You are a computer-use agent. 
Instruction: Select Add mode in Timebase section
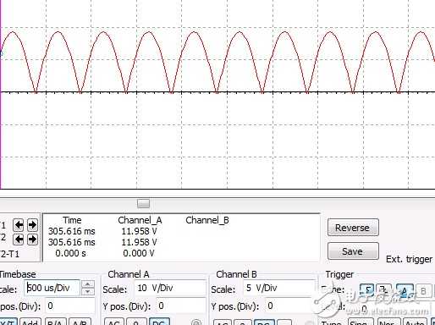point(30,322)
